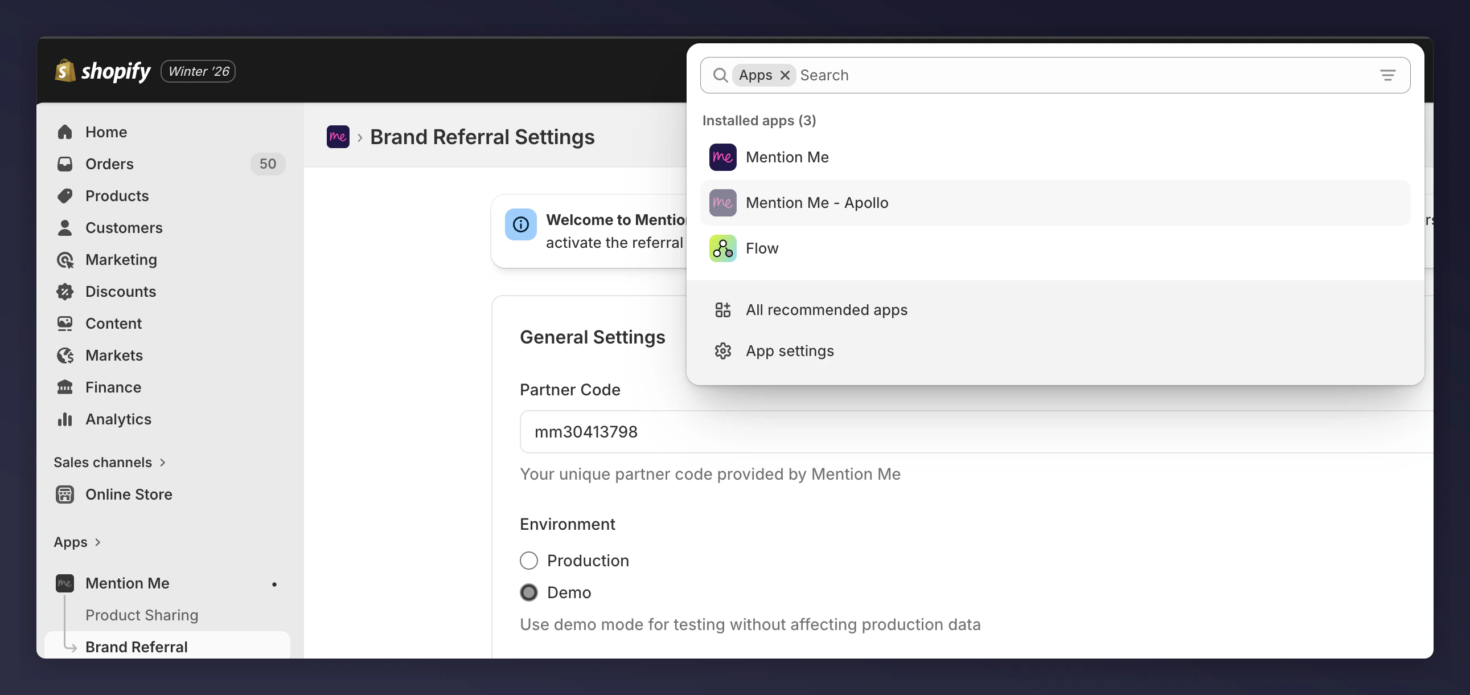Click the Products tag icon

(x=65, y=196)
